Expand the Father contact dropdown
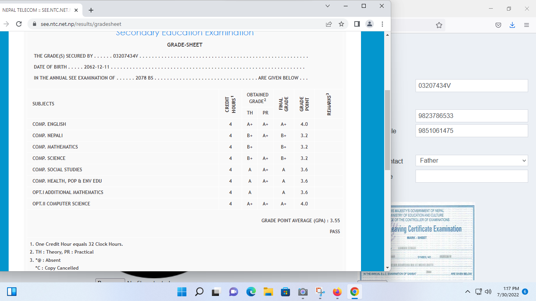Screen dimensions: 536x301 click(471, 161)
